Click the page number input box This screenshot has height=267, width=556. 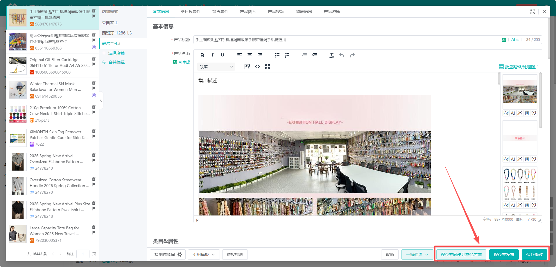click(x=83, y=254)
